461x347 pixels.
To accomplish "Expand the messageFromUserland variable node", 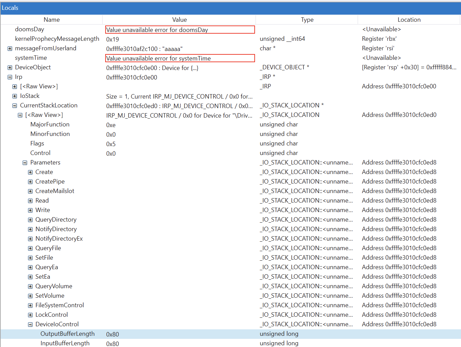I will pyautogui.click(x=10, y=49).
